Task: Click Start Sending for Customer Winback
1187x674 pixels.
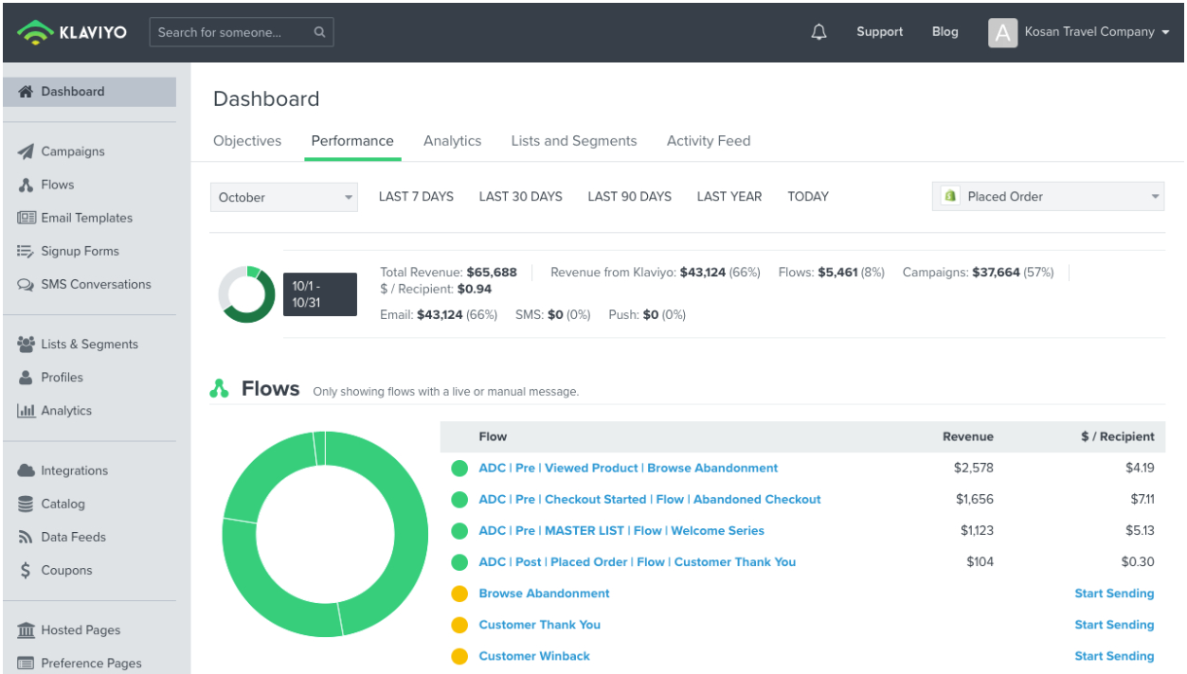Action: pyautogui.click(x=1114, y=656)
